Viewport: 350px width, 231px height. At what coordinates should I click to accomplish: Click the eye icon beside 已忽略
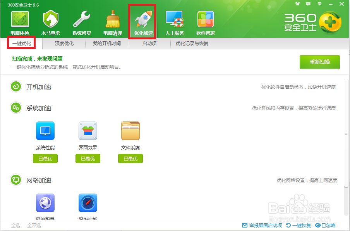[317, 225]
